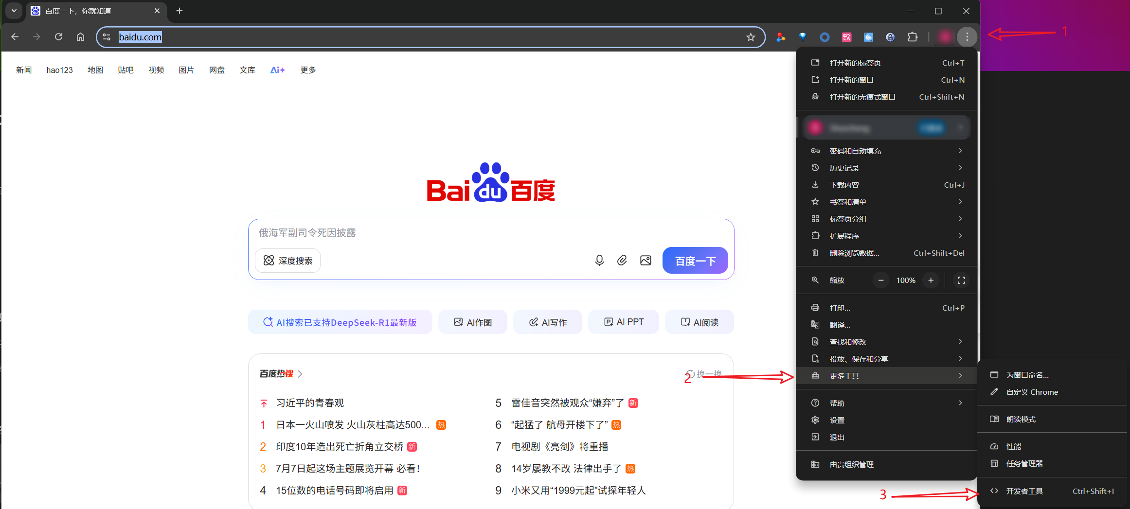Image resolution: width=1130 pixels, height=509 pixels.
Task: Close the Baidu tab
Action: [x=157, y=11]
